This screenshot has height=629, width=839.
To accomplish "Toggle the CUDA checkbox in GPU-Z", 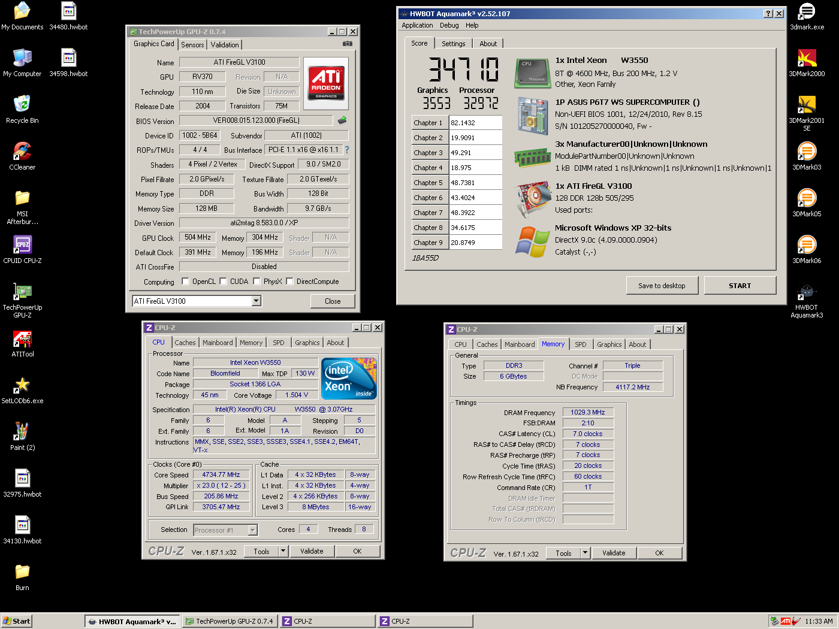I will tap(223, 282).
